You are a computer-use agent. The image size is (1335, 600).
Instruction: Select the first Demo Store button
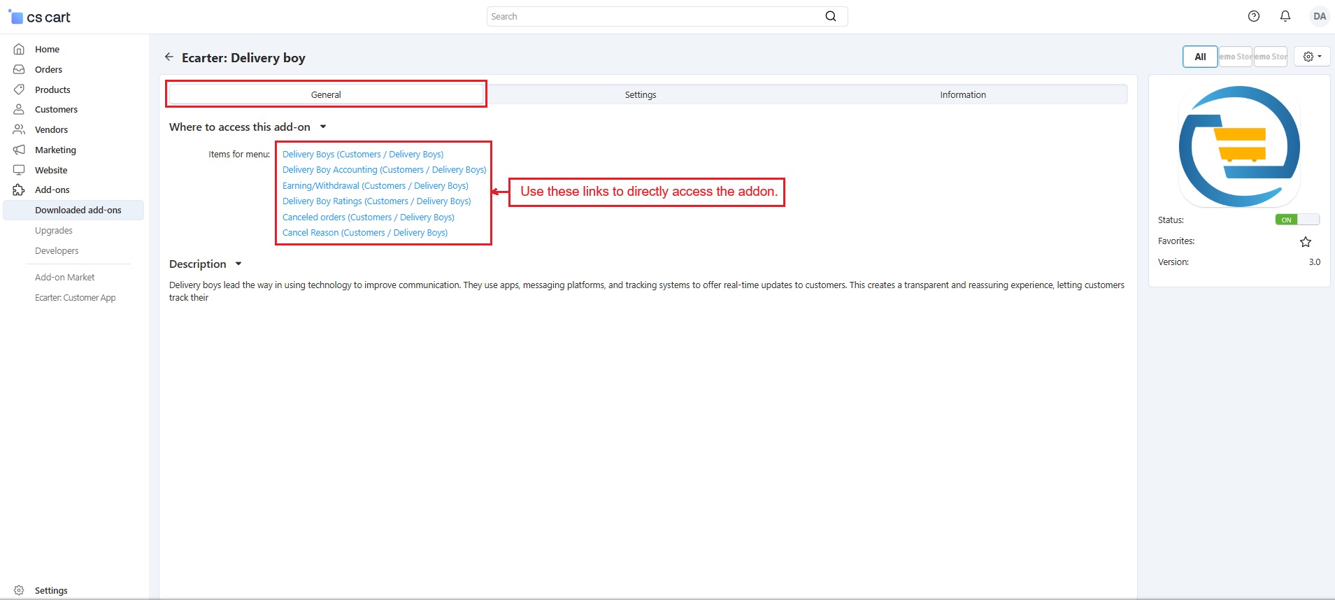point(1236,57)
